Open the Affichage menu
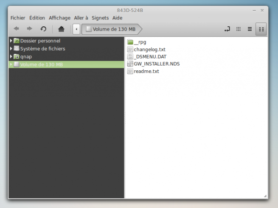Image resolution: width=278 pixels, height=208 pixels. [x=59, y=18]
